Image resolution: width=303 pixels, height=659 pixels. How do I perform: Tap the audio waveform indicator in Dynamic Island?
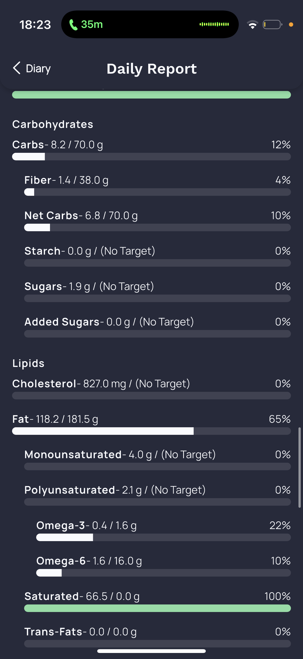(214, 24)
